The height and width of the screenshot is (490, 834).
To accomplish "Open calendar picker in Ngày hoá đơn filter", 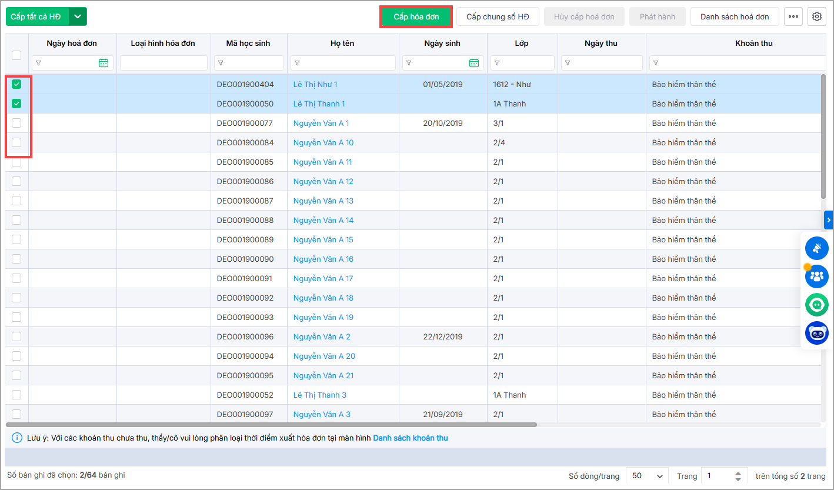I will pyautogui.click(x=104, y=63).
